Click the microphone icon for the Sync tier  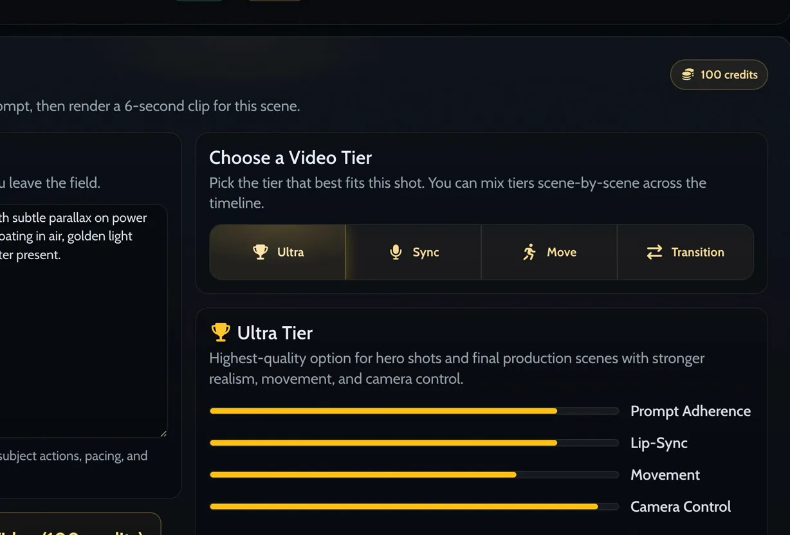(x=395, y=252)
